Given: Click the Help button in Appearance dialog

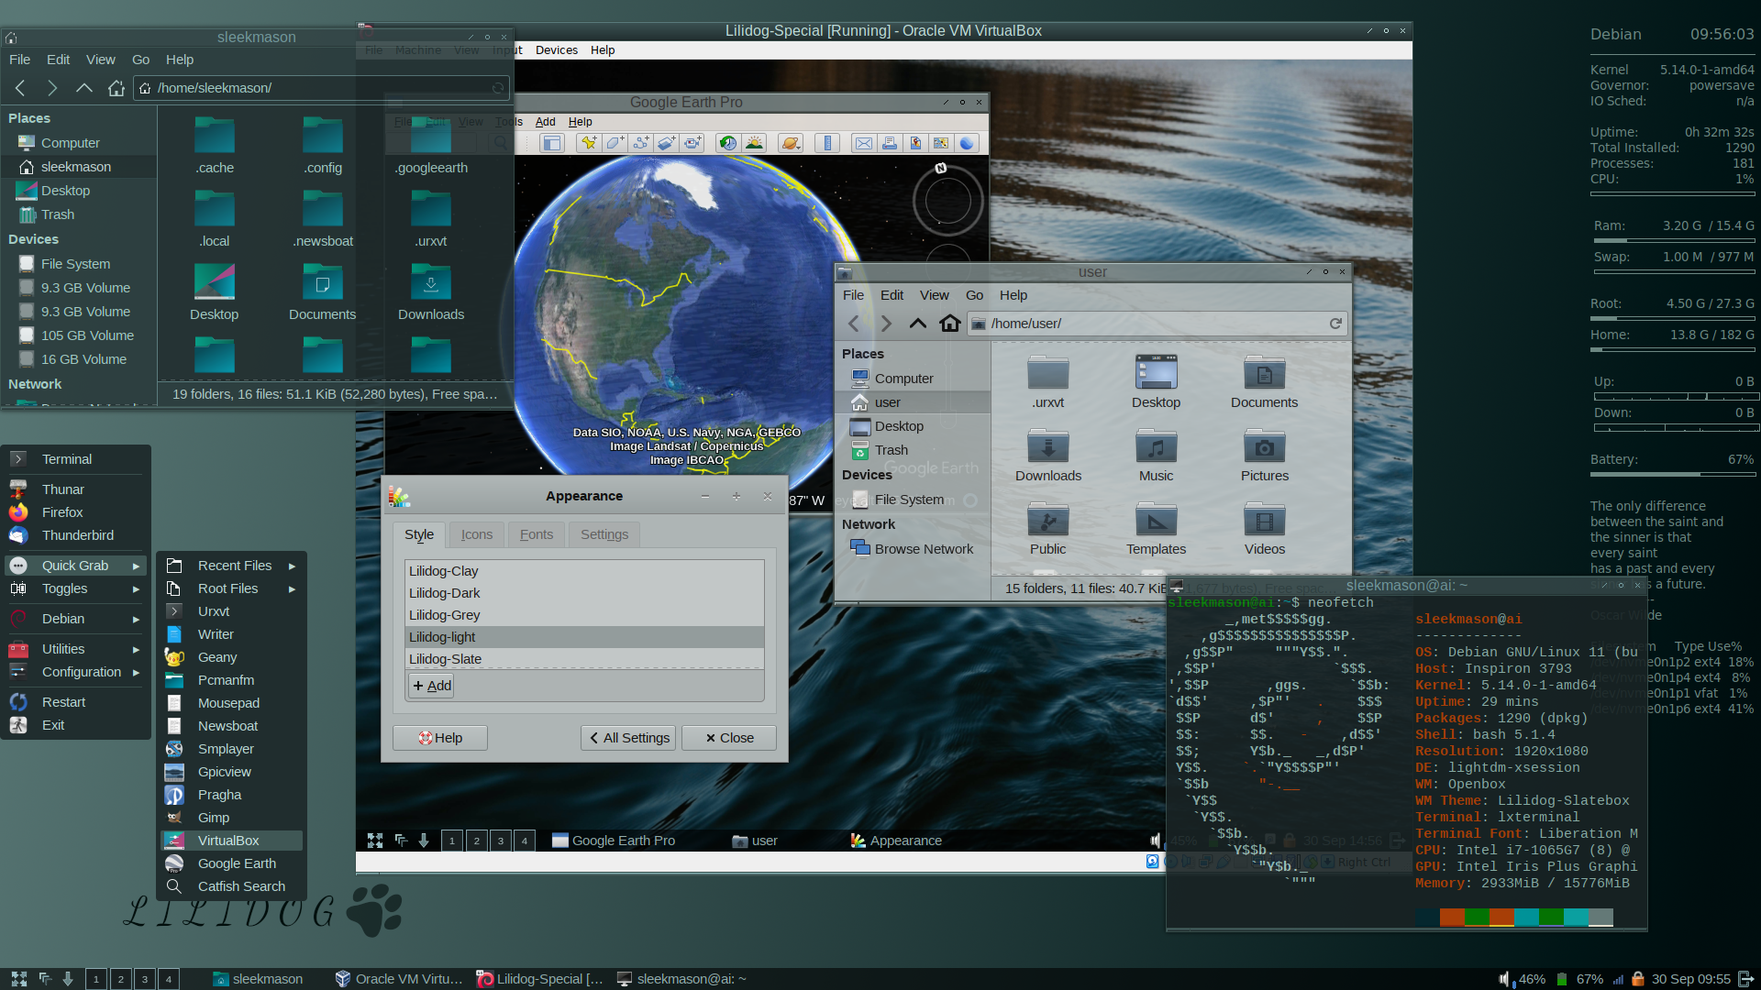Looking at the screenshot, I should click(x=440, y=738).
